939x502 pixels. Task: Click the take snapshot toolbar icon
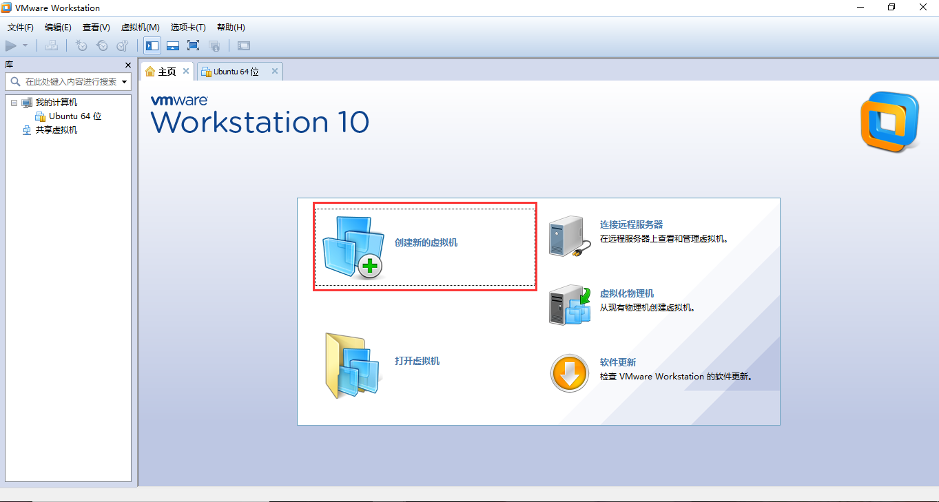[81, 45]
